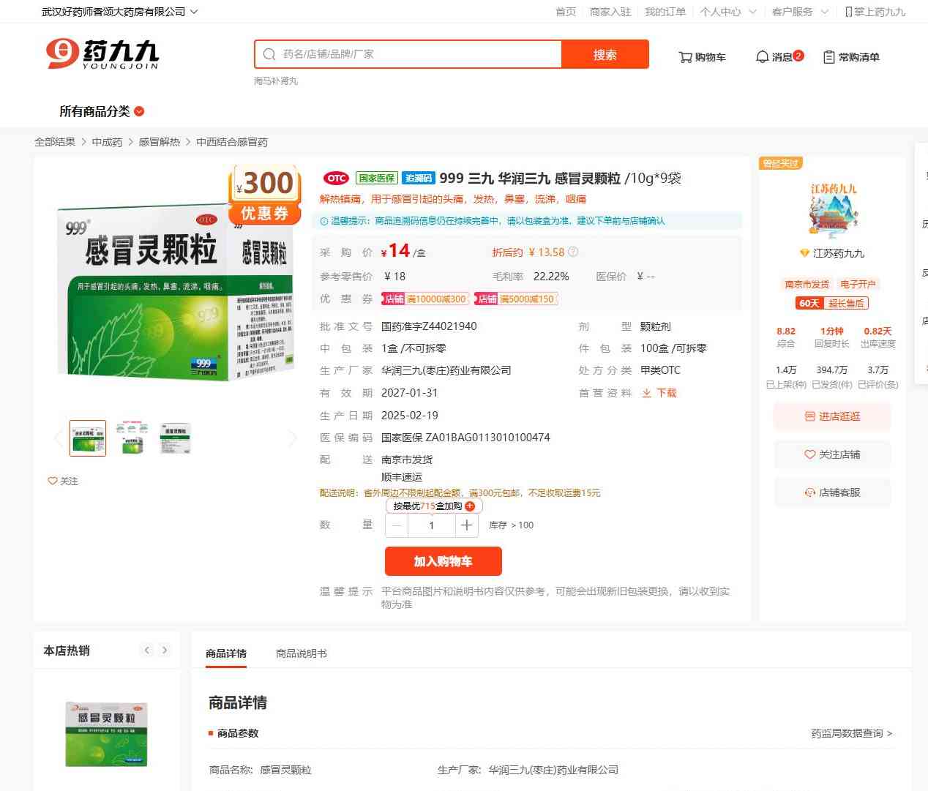This screenshot has height=791, width=928.
Task: Download the first-sale qualification documents
Action: tap(659, 393)
